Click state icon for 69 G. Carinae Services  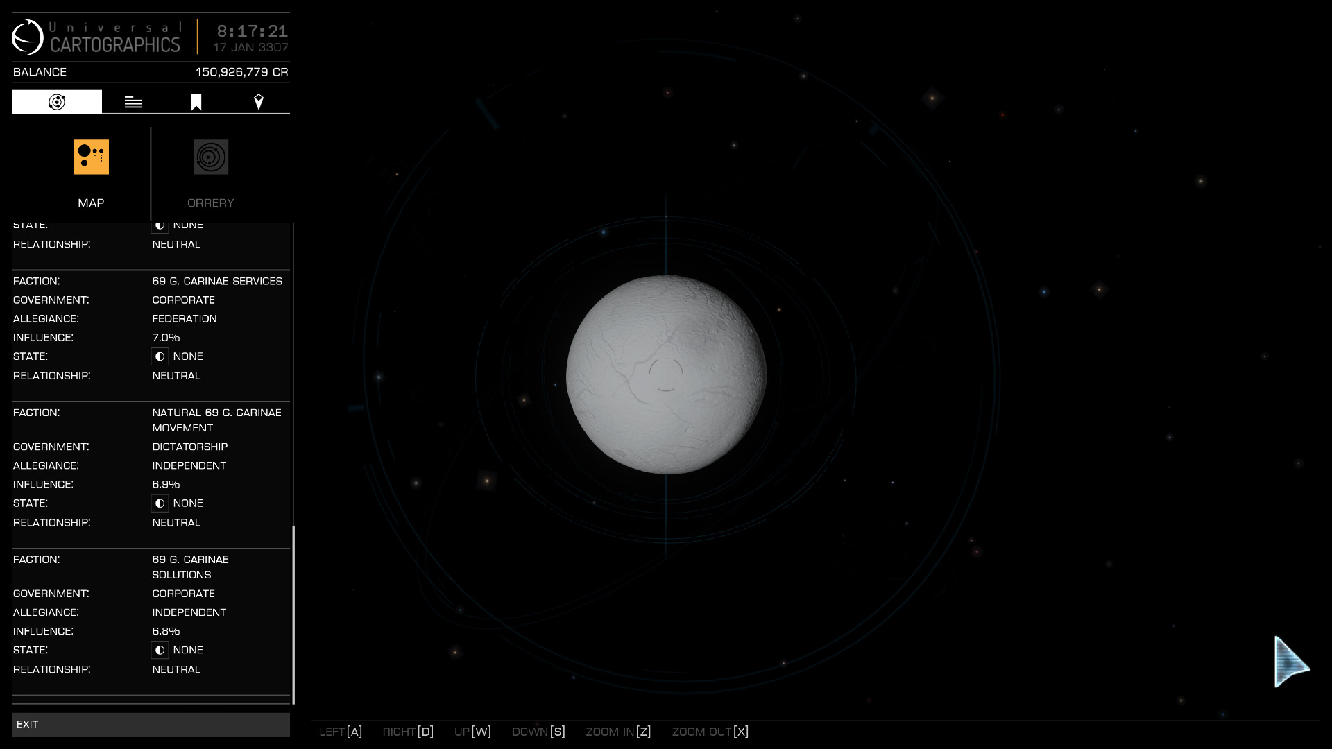[160, 356]
